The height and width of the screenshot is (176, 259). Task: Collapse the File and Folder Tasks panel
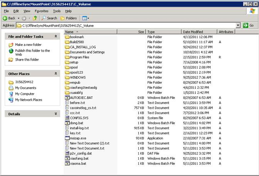point(57,37)
